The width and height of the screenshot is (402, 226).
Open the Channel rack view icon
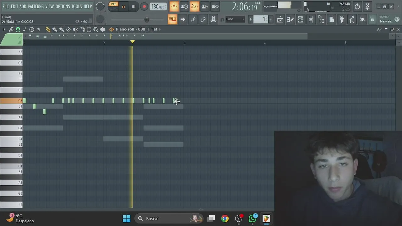[x=301, y=19]
